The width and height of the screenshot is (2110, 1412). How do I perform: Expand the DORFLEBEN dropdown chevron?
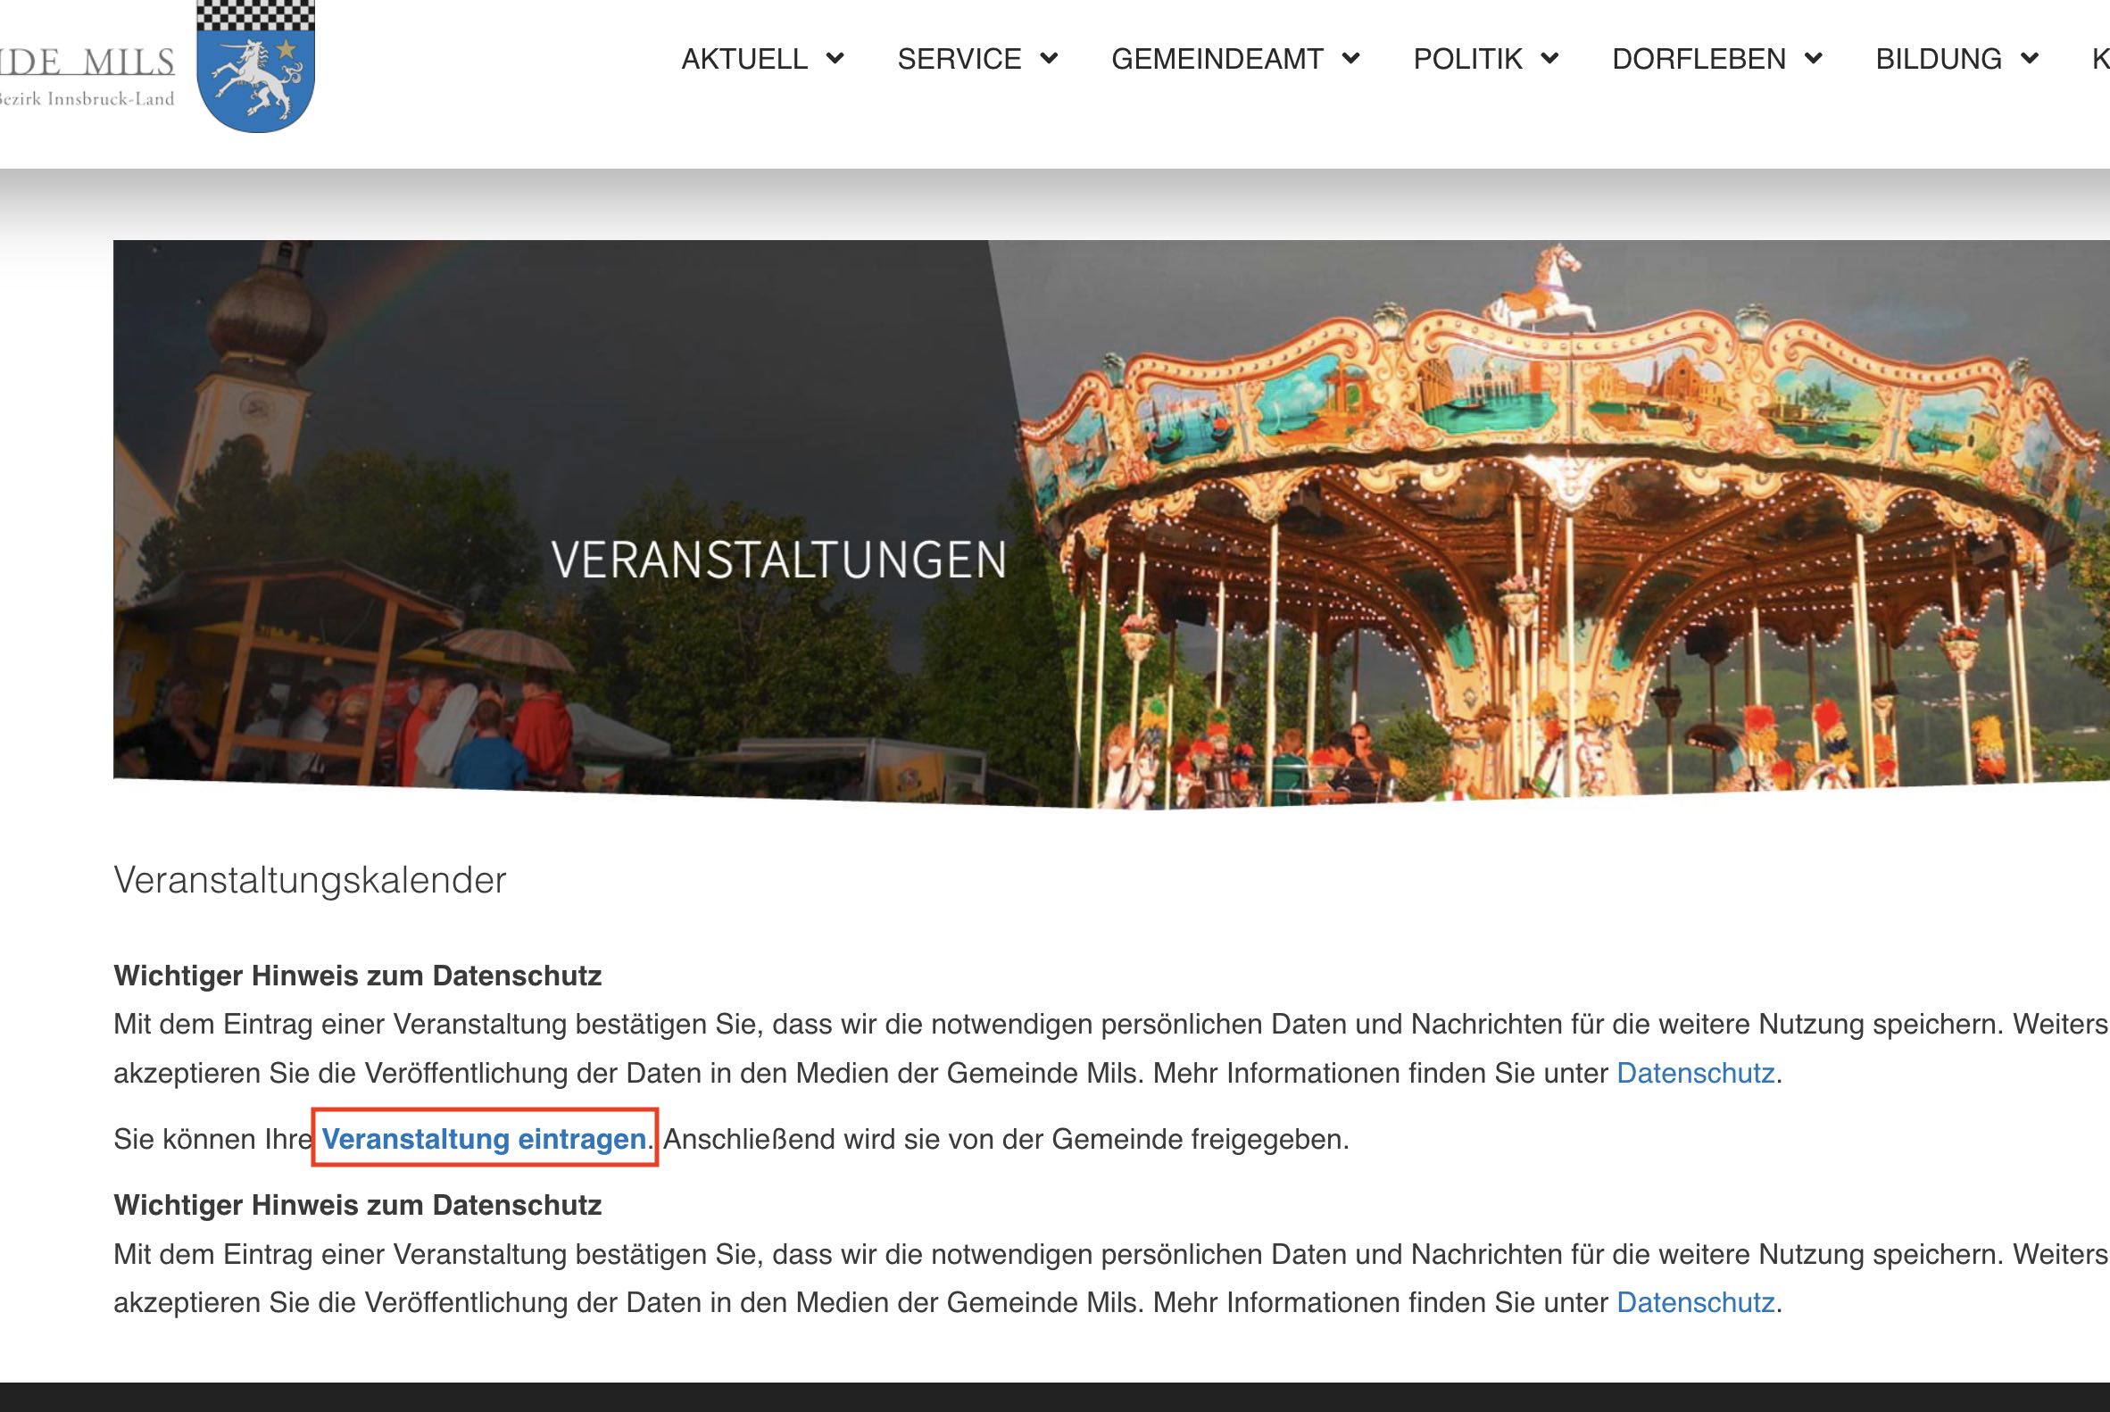tap(1813, 59)
